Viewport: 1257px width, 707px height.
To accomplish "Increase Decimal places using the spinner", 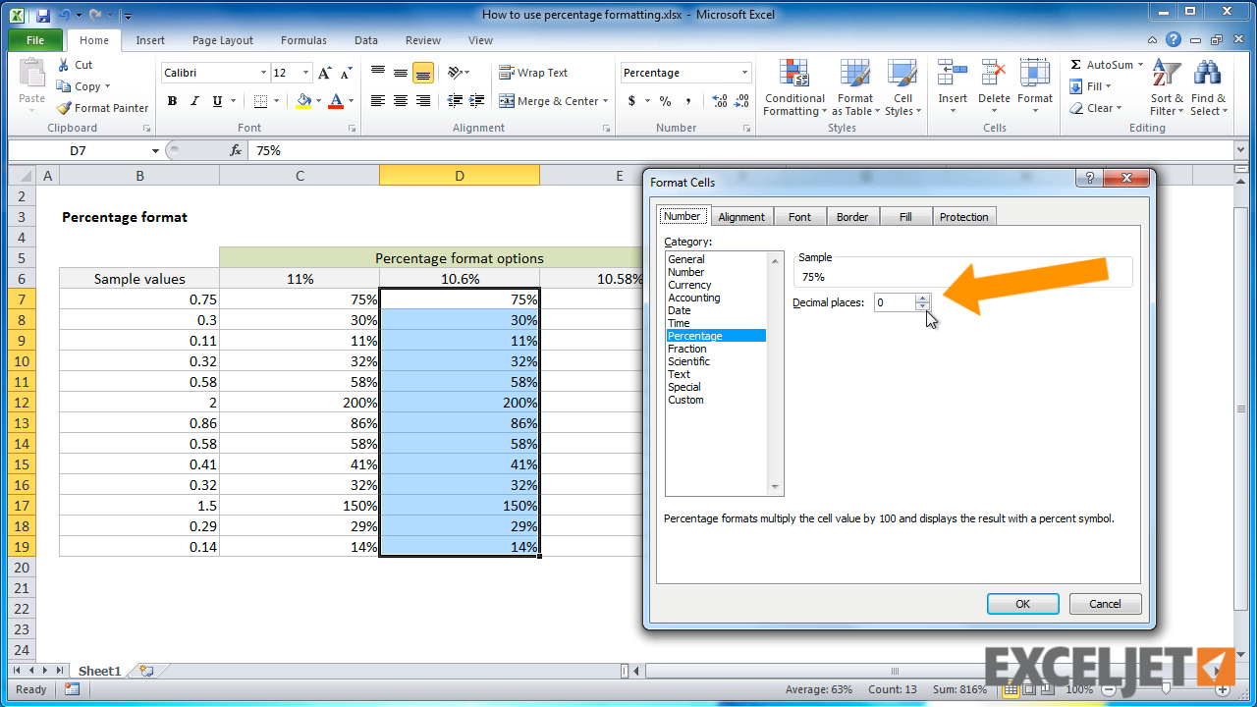I will point(921,298).
